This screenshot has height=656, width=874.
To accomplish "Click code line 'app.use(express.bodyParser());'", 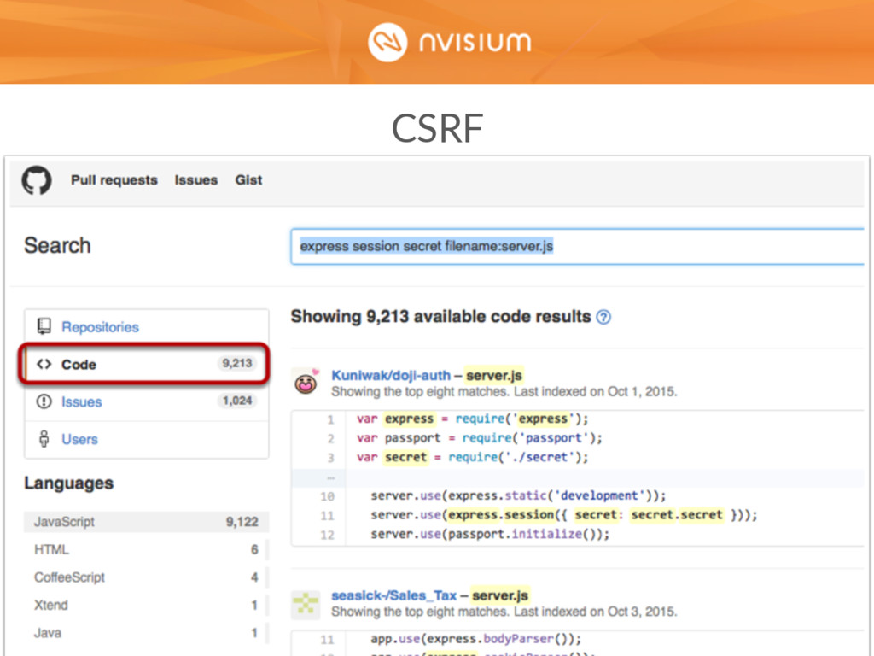I will point(476,639).
